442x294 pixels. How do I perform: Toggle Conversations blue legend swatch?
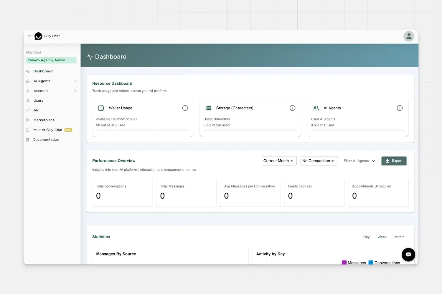[x=371, y=263]
